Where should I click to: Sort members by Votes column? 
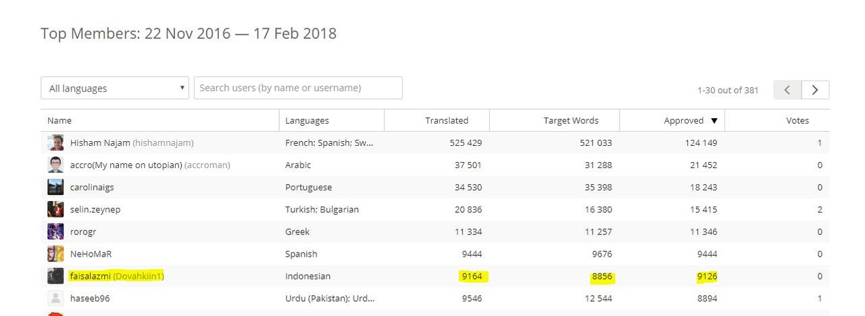[797, 120]
